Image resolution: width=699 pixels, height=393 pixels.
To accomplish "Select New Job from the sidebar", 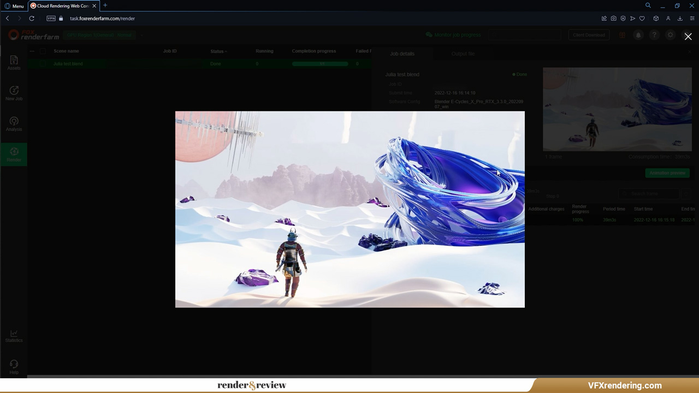I will [14, 93].
